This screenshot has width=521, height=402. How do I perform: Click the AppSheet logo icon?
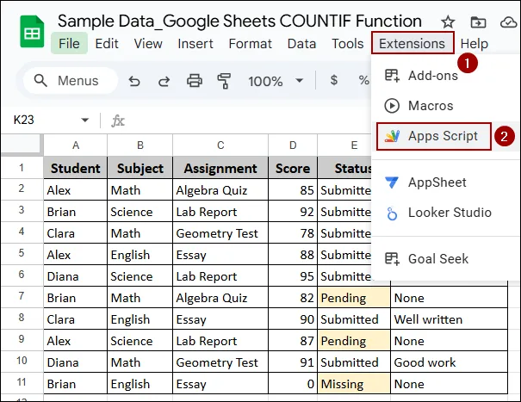click(x=392, y=182)
